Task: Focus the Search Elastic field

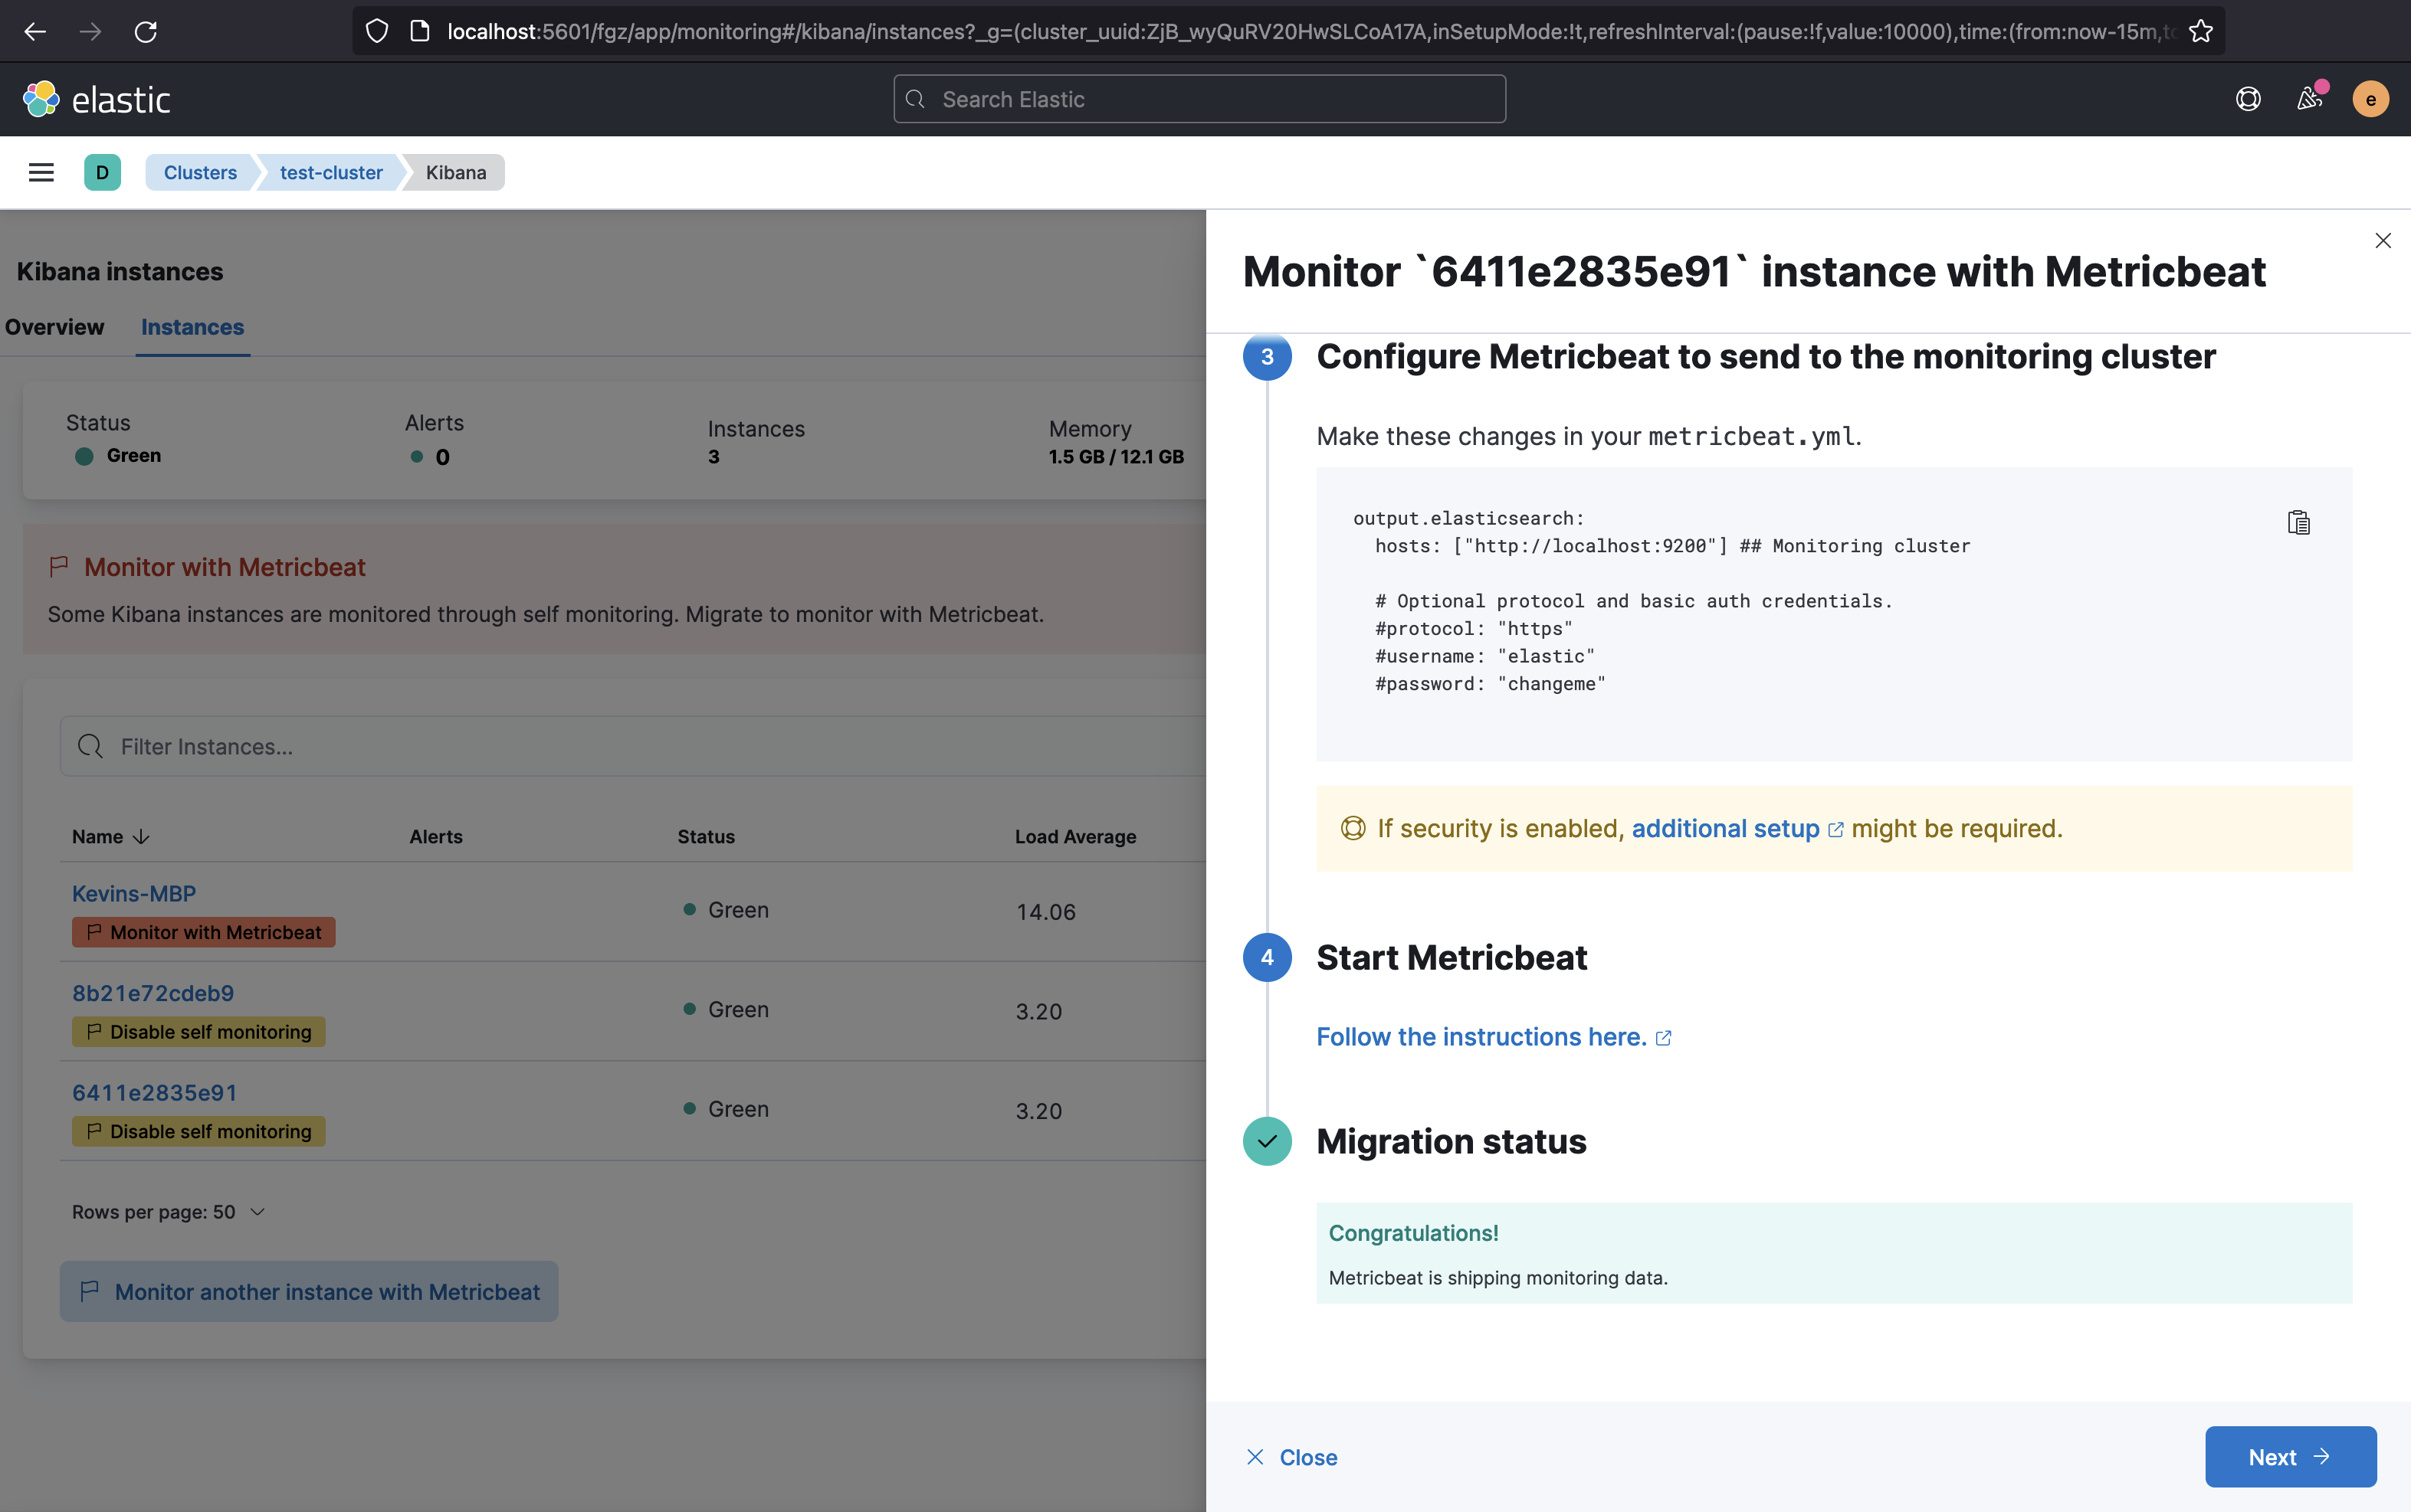Action: [x=1199, y=99]
